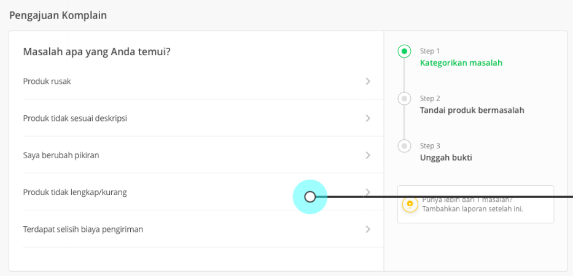The width and height of the screenshot is (573, 276).
Task: Expand chevron next to Saya berubah pikiran
Action: click(x=368, y=155)
